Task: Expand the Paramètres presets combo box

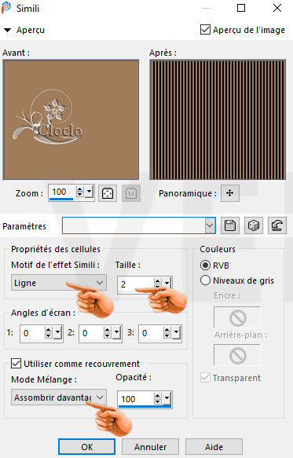Action: pyautogui.click(x=139, y=225)
